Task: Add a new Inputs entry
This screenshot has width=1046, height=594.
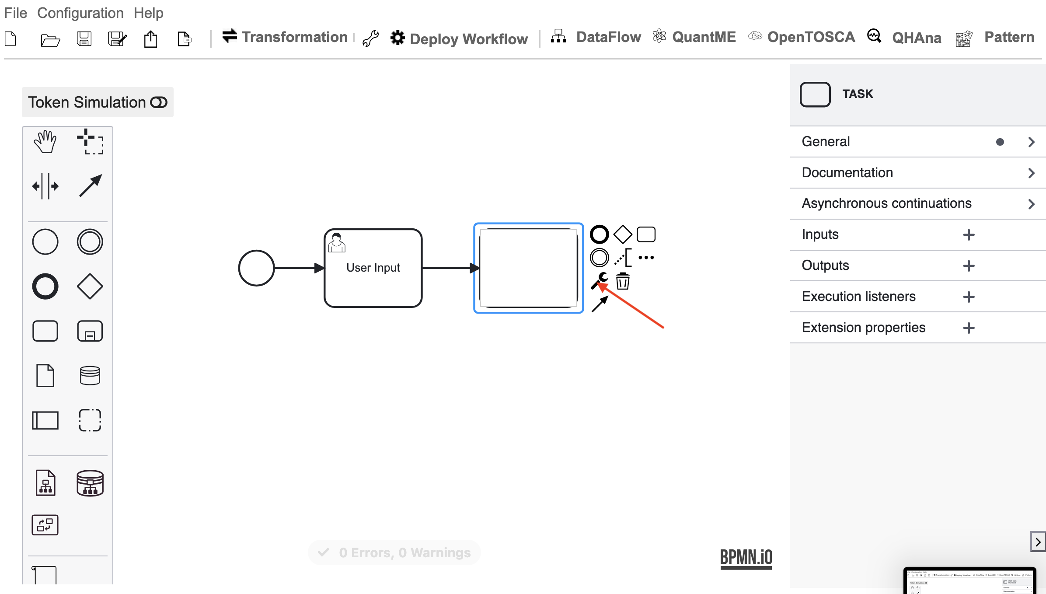Action: 969,235
